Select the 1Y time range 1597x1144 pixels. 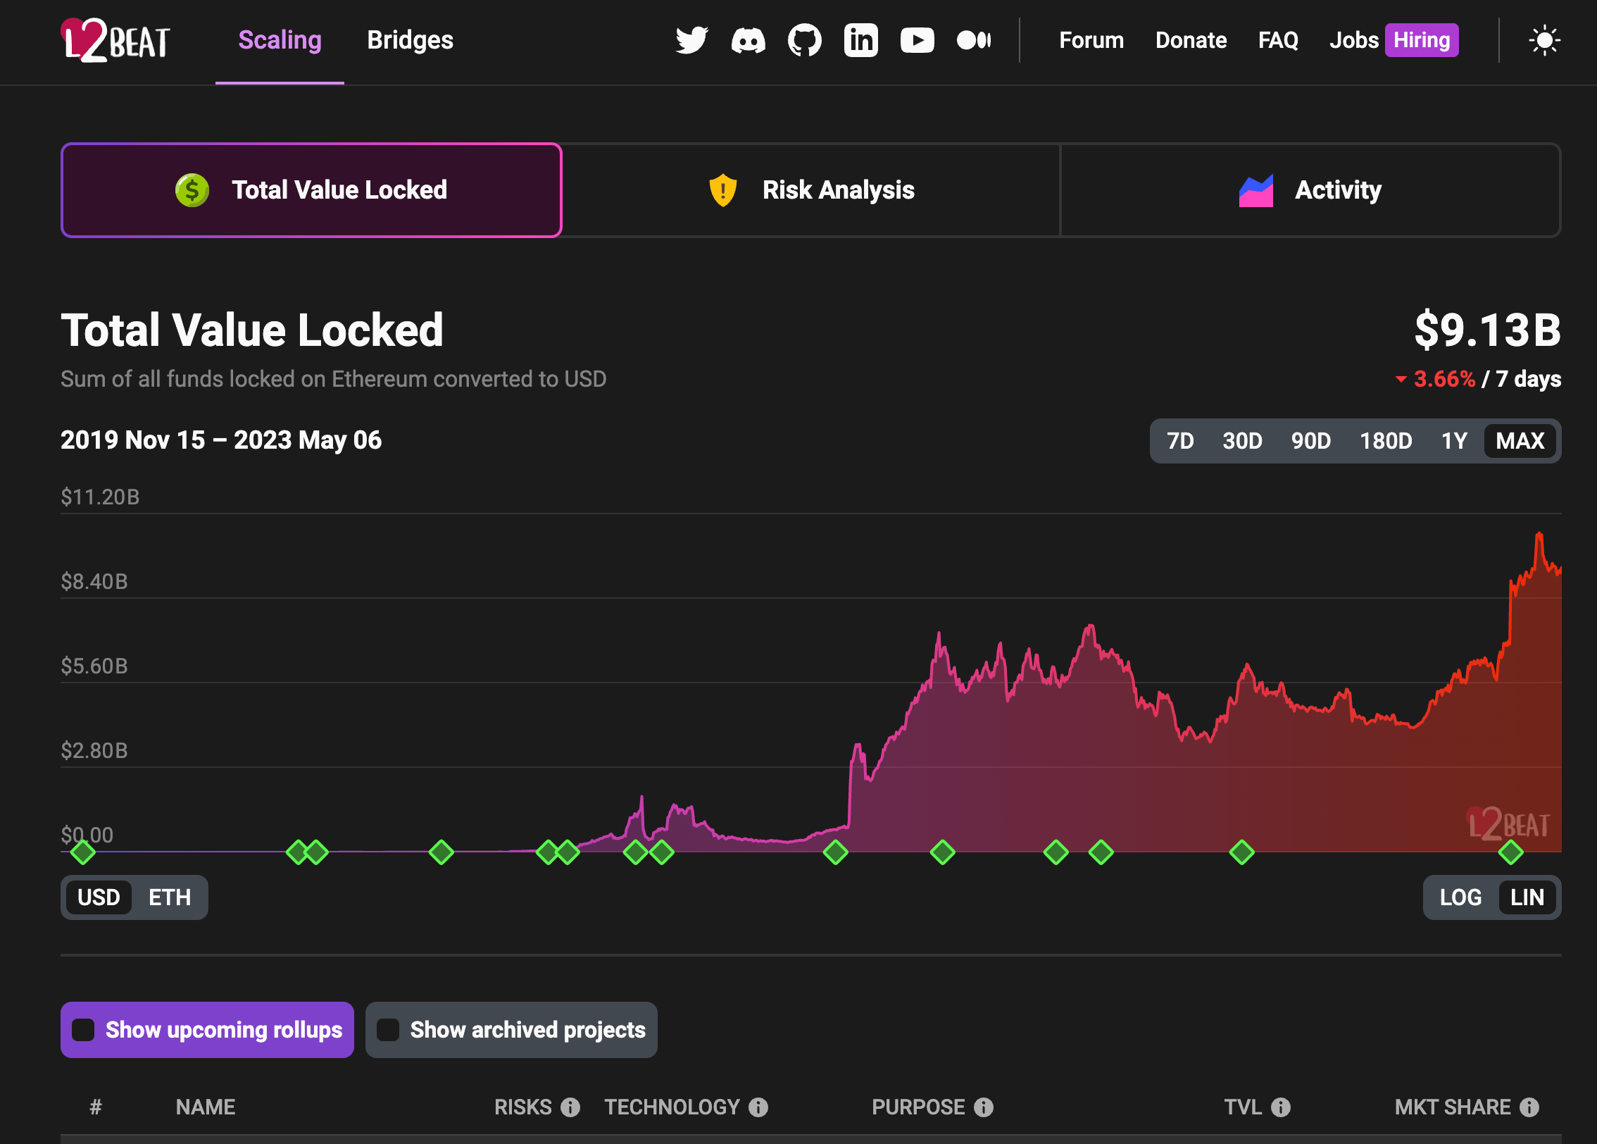pyautogui.click(x=1454, y=441)
